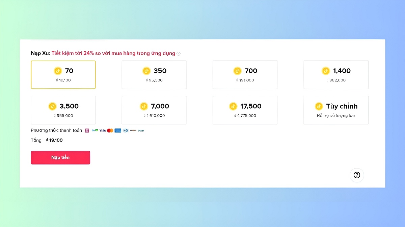Choose the 700 coins option
Screen dimensions: 405x227
pyautogui.click(x=245, y=75)
